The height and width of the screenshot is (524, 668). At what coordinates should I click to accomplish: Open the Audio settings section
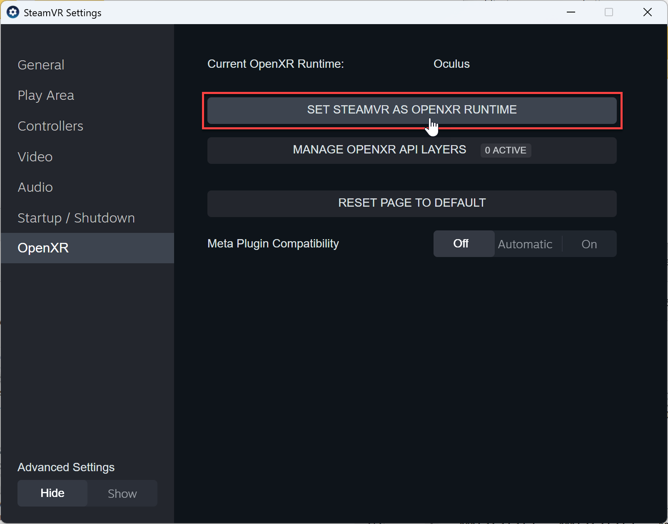(35, 187)
